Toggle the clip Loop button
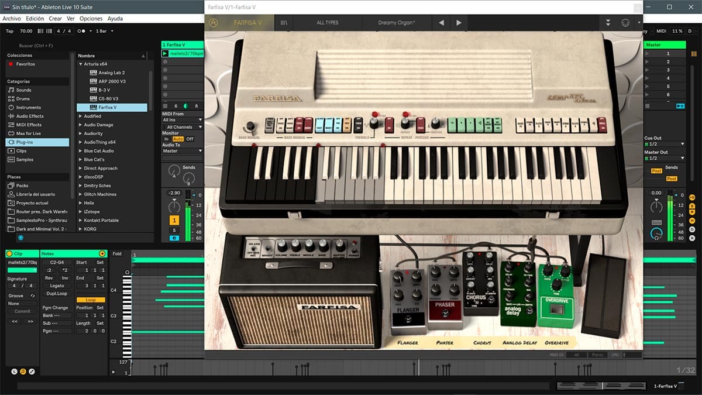 (91, 300)
